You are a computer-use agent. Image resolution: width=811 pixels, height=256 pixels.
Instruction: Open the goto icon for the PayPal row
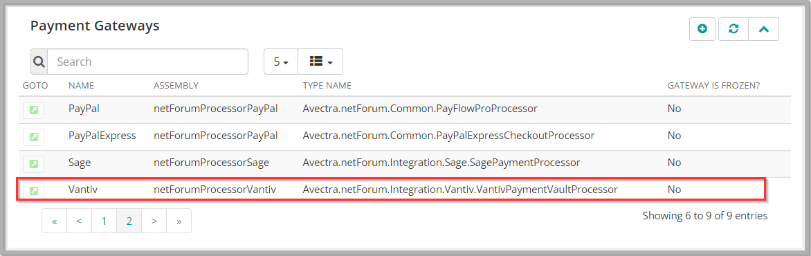point(33,110)
